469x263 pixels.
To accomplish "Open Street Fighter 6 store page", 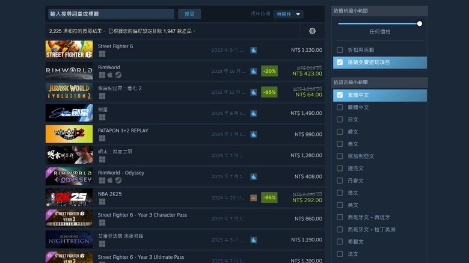I will point(115,46).
